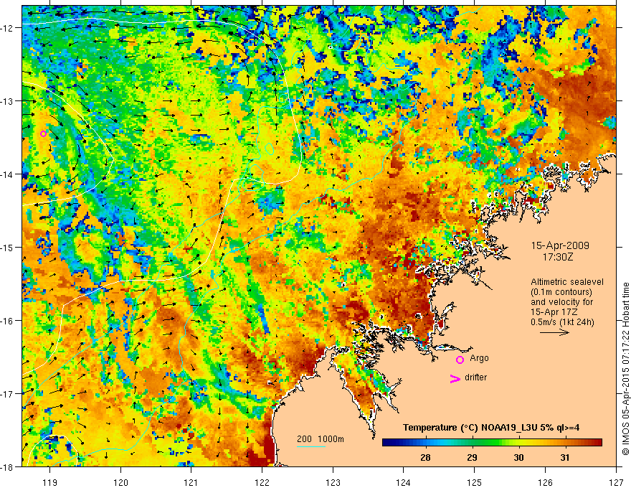The width and height of the screenshot is (631, 488).
Task: Click the magenta drifter legend arrow symbol
Action: 455,378
